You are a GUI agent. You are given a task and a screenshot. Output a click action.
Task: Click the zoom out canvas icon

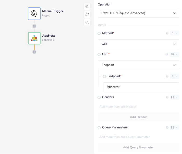click(x=87, y=22)
